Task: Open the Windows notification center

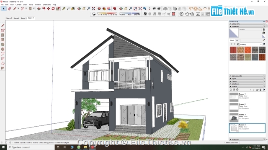Action: click(x=264, y=147)
